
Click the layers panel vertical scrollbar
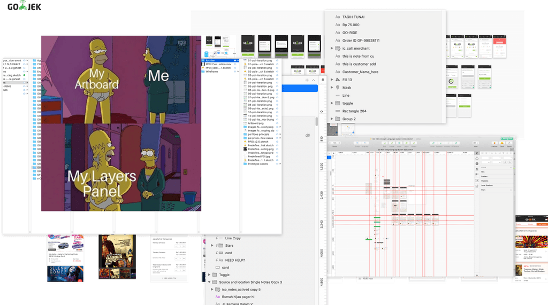(x=317, y=121)
